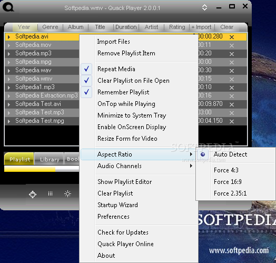Image resolution: width=276 pixels, height=263 pixels.
Task: Open the fullscreen move-arrows icon
Action: (x=33, y=194)
